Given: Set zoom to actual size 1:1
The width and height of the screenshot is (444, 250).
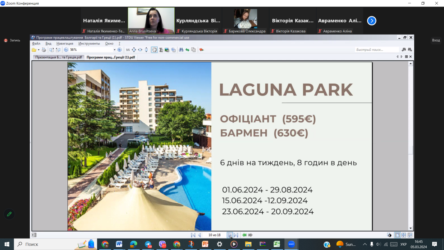Looking at the screenshot, I should [x=128, y=50].
